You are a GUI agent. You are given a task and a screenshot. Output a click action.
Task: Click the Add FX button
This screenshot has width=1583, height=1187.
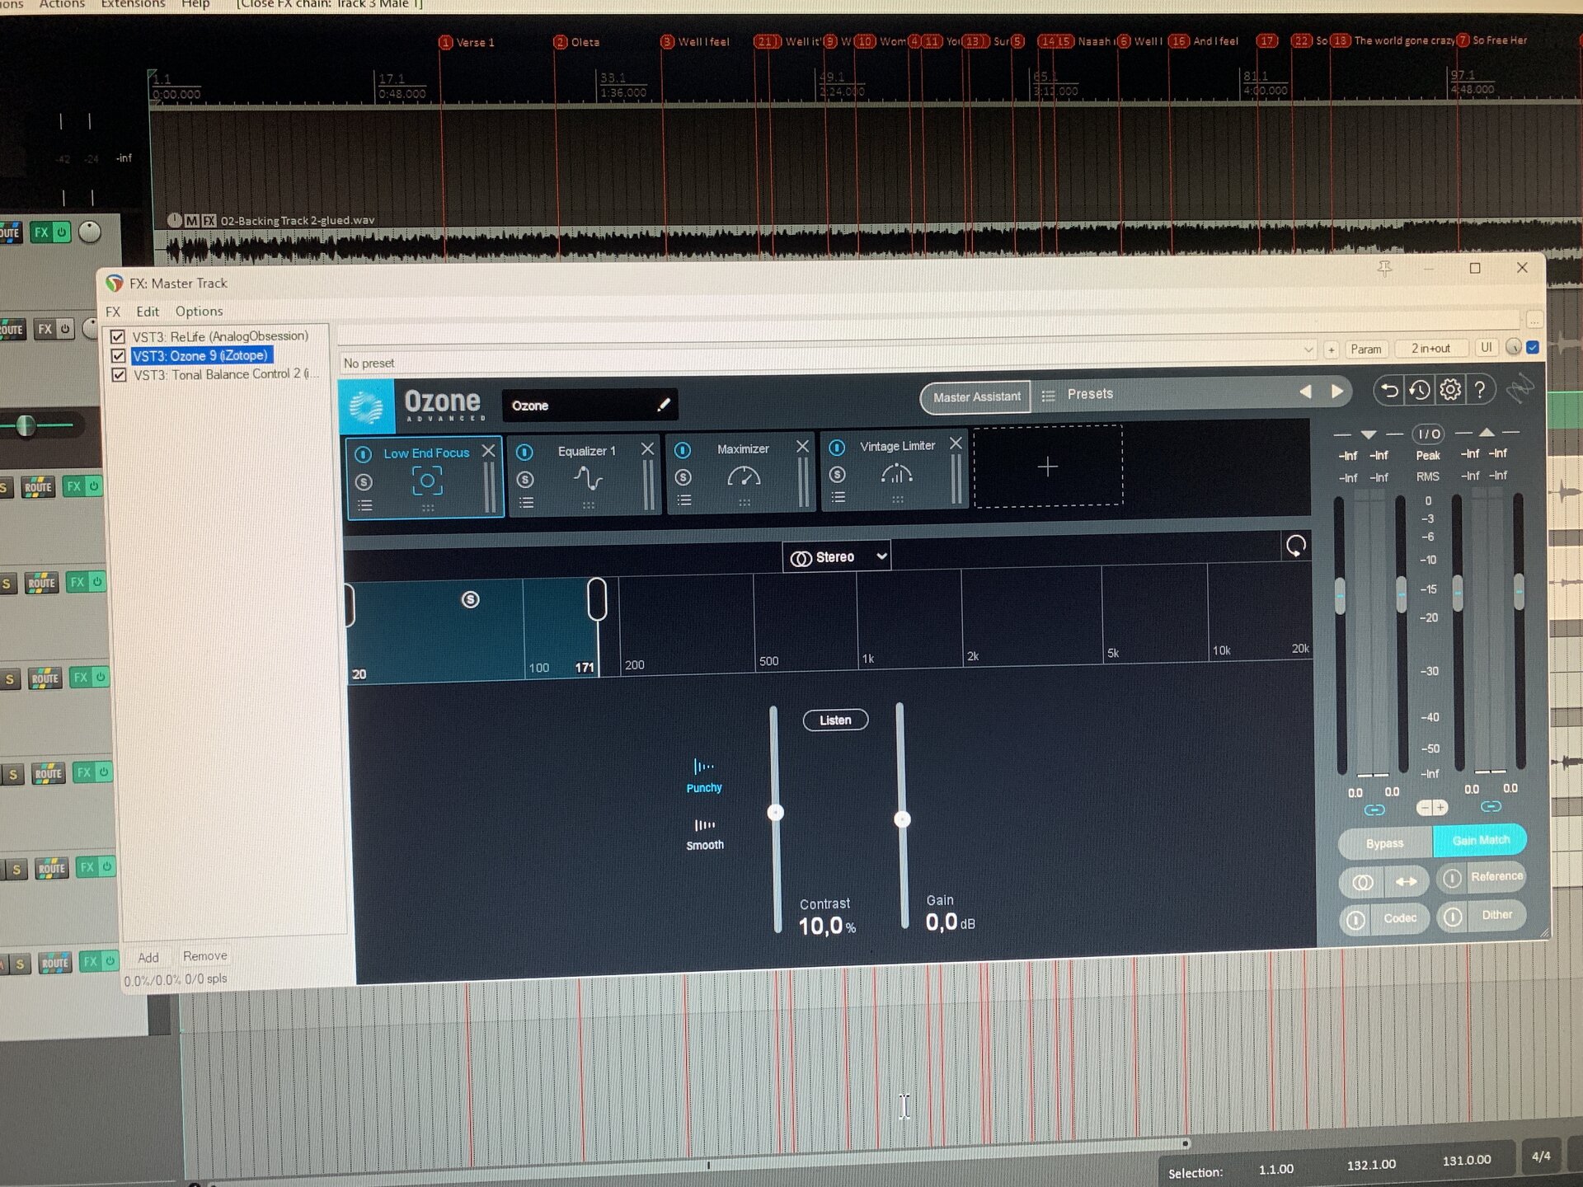click(x=148, y=958)
